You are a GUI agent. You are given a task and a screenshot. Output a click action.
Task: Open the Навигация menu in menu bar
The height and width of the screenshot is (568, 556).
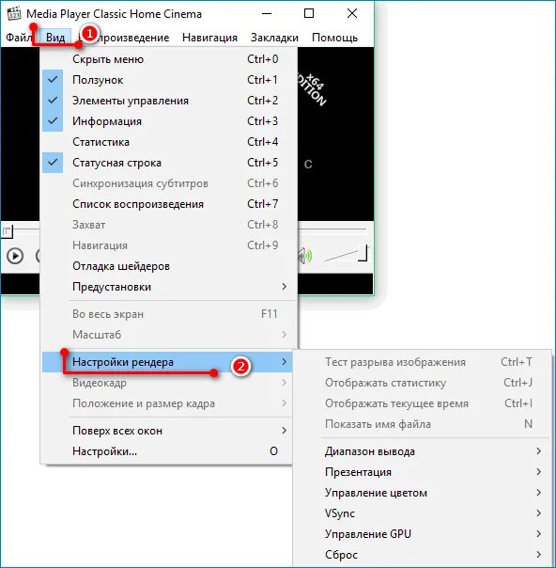(x=209, y=38)
